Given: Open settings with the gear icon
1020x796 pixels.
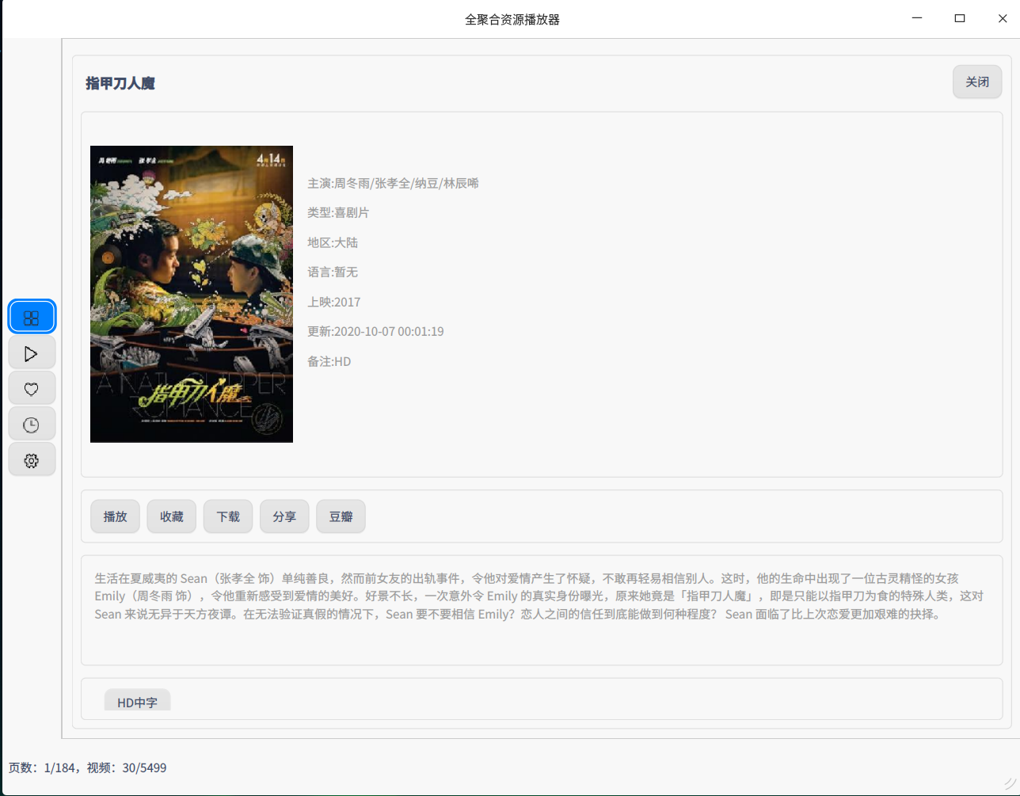Looking at the screenshot, I should point(32,460).
